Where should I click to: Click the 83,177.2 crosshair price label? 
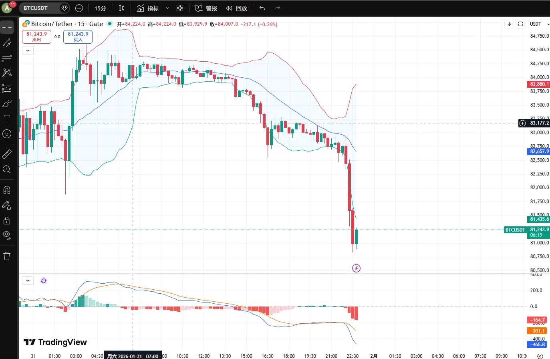point(539,123)
